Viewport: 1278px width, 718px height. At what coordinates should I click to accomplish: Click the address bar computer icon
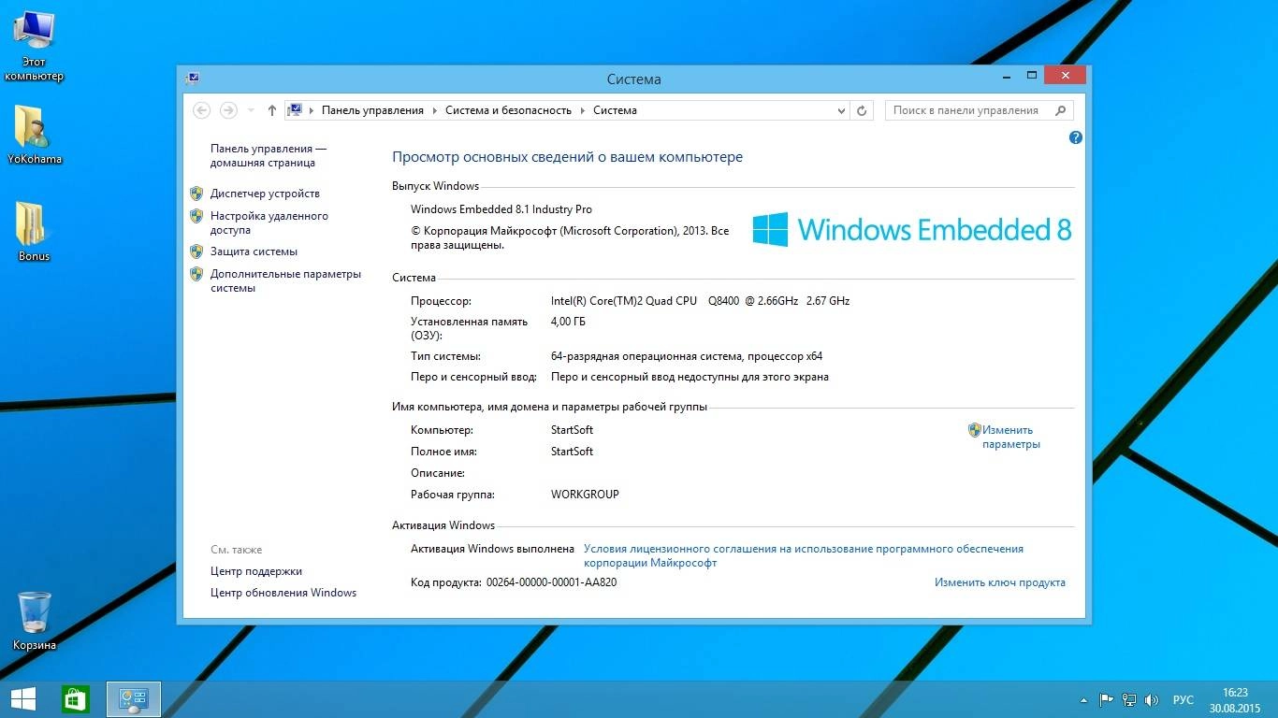click(x=295, y=110)
